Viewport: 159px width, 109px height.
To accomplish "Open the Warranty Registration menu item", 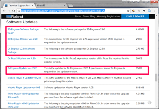I will [108, 16].
